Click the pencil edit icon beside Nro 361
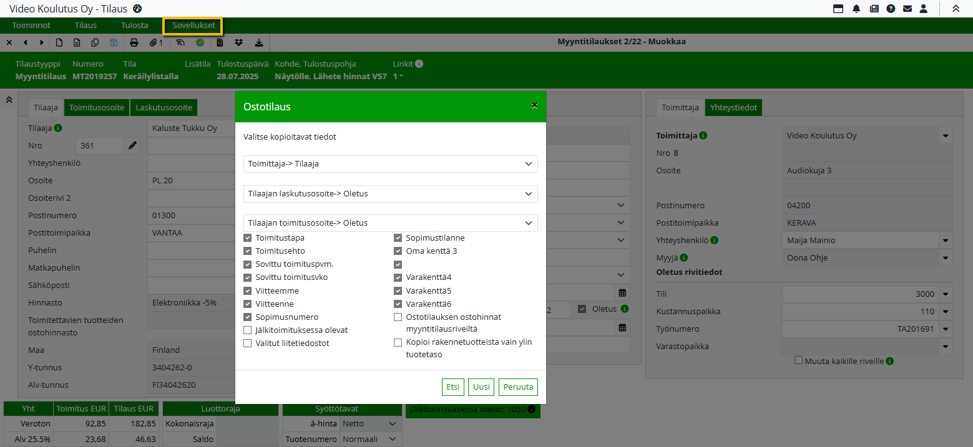Viewport: 973px width, 447px height. [x=132, y=145]
